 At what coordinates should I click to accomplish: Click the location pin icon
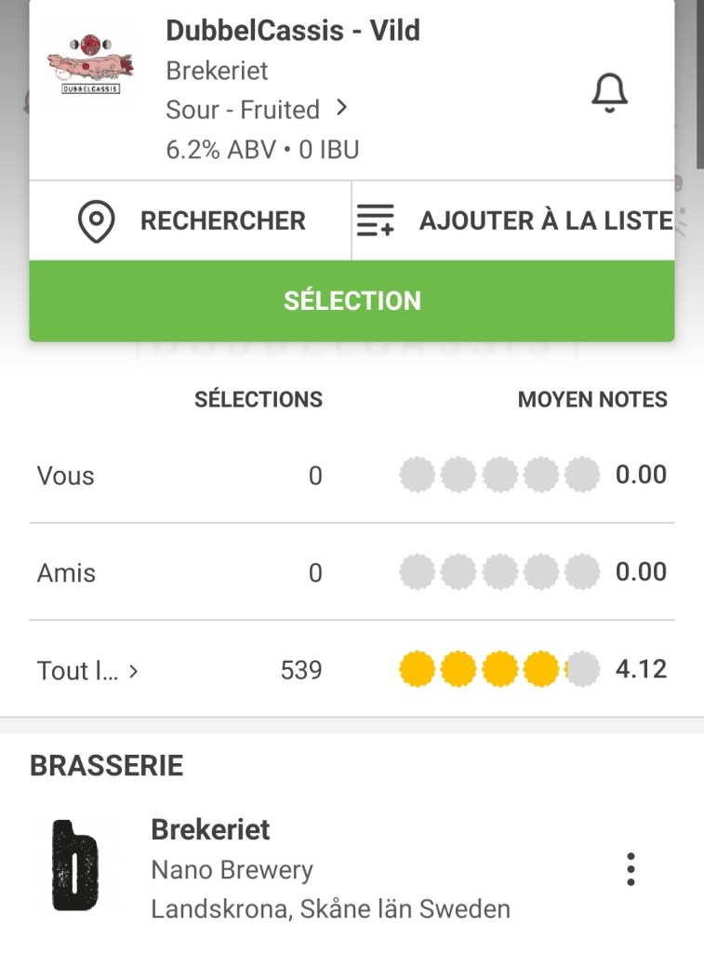click(96, 221)
